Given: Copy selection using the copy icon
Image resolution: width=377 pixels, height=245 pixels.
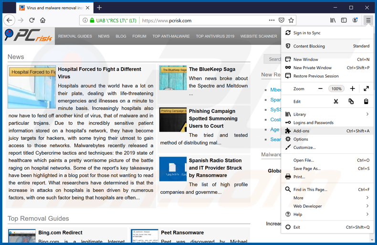Looking at the screenshot, I should click(351, 102).
